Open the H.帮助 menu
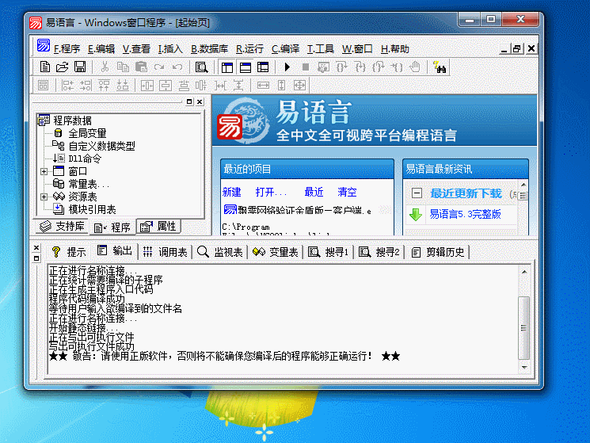 tap(394, 49)
